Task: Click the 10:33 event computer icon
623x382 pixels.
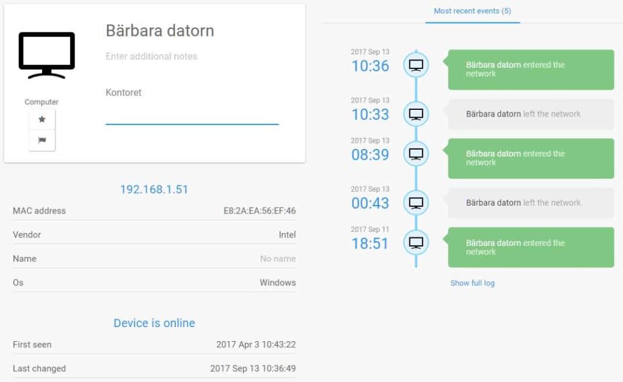Action: pos(416,114)
